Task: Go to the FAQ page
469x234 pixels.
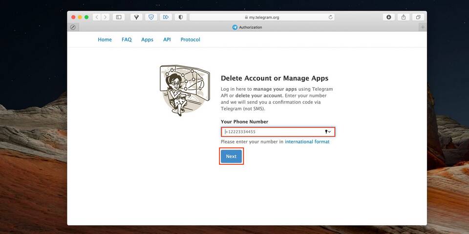Action: [x=127, y=39]
